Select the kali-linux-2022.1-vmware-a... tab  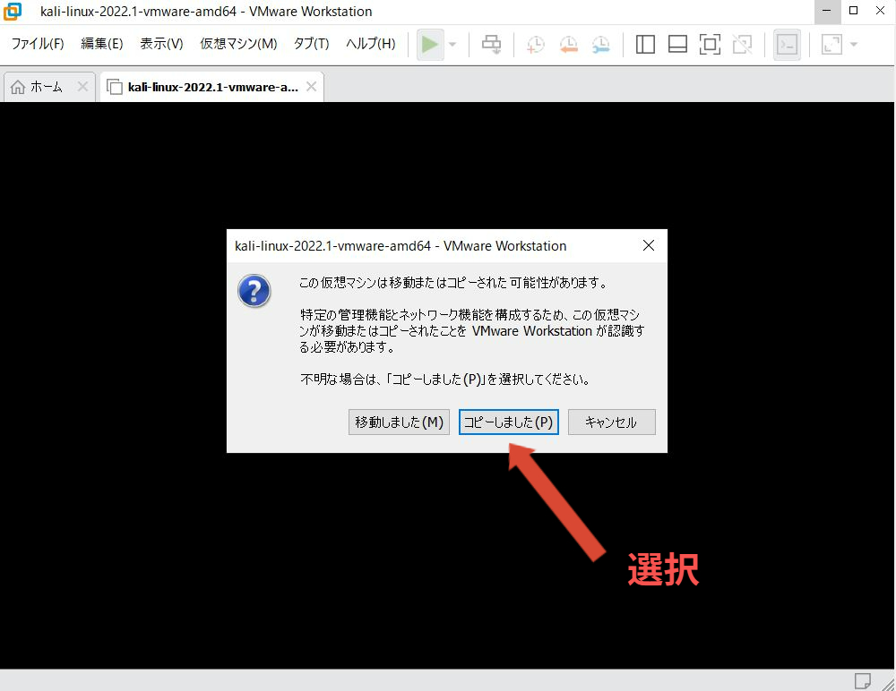[x=212, y=87]
